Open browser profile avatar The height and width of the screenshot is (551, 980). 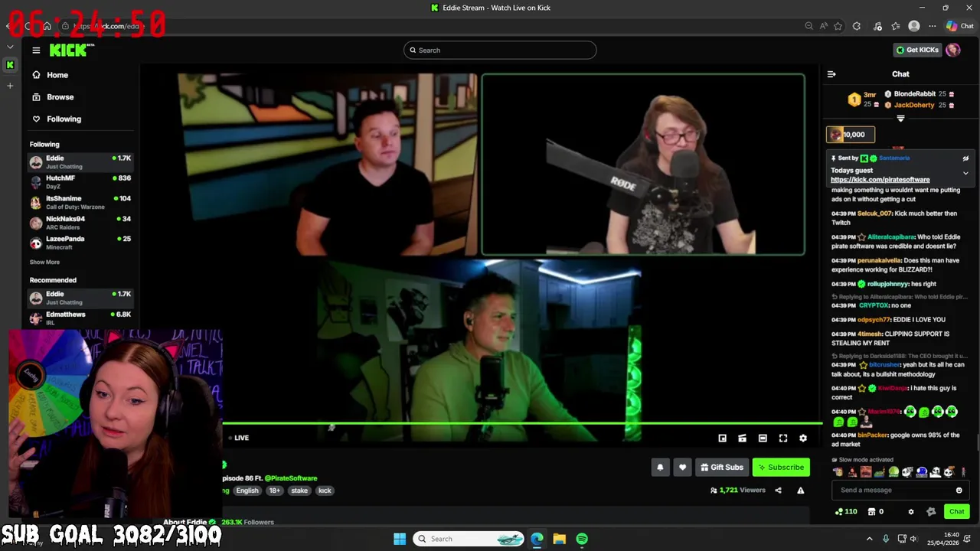(x=913, y=26)
